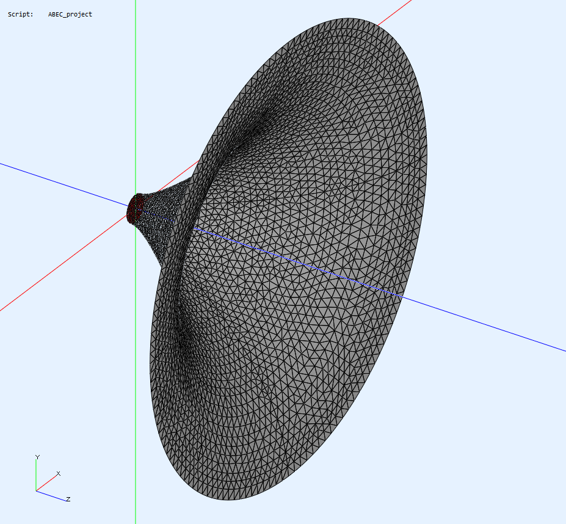
Task: Click the large gray horn mouth mesh
Action: coord(289,259)
